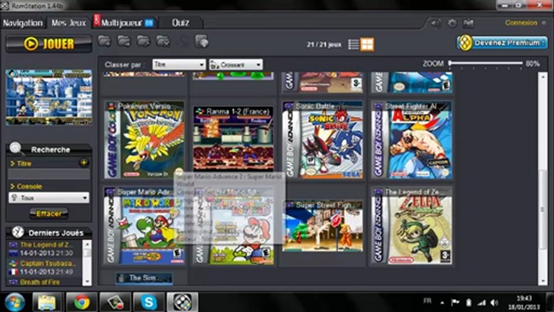The height and width of the screenshot is (312, 554).
Task: Select the Mes Jeux tab
Action: [69, 23]
